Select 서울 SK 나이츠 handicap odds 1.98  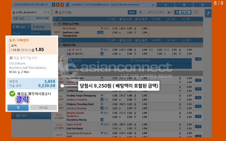coord(115,50)
